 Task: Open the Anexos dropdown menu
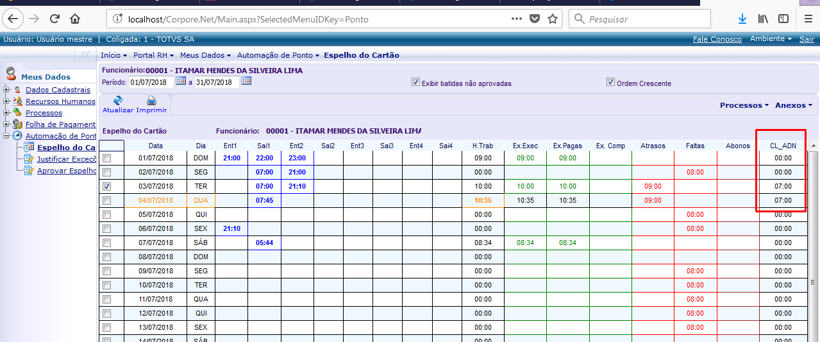pyautogui.click(x=793, y=105)
